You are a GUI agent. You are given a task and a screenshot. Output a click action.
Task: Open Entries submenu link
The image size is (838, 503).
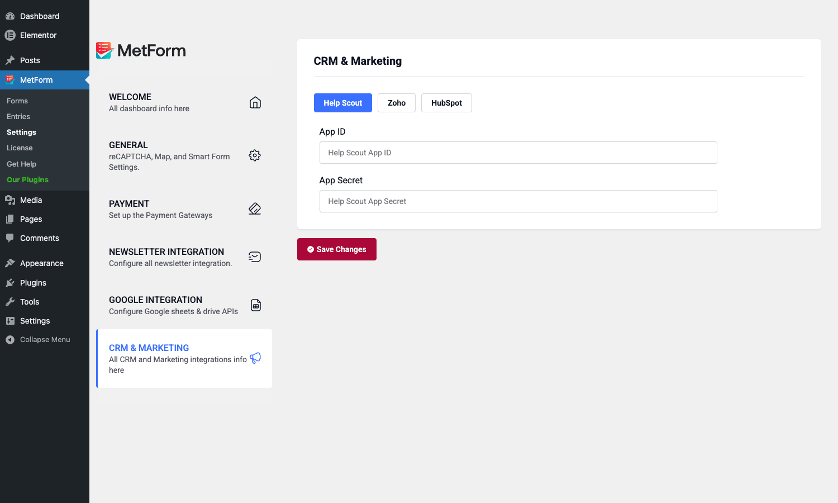click(x=18, y=117)
